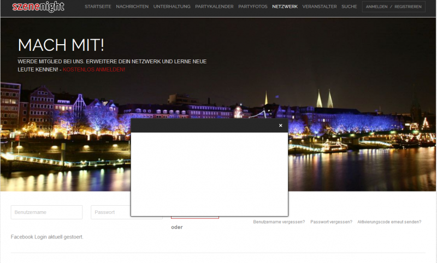Viewport: 437px width, 263px height.
Task: Open Veranstalter navigation link
Action: [x=320, y=7]
